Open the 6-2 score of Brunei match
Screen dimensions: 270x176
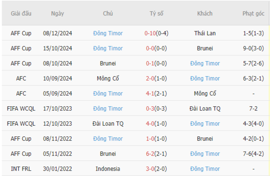(150, 154)
